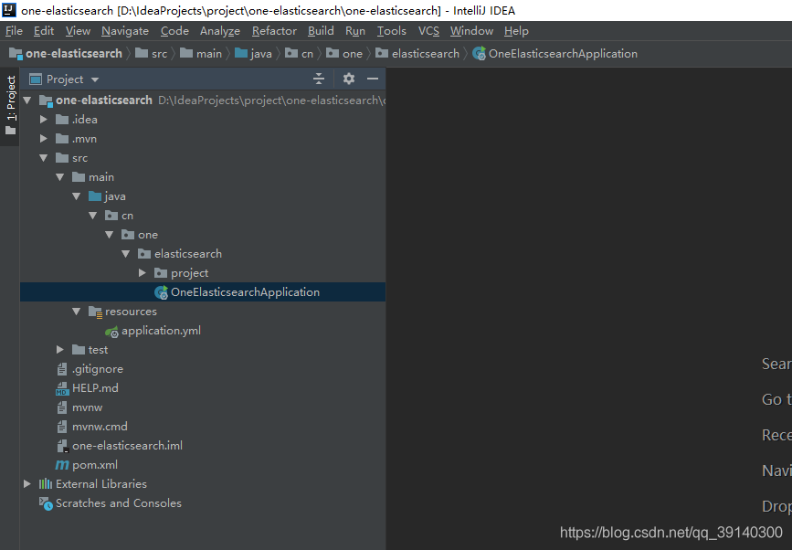The height and width of the screenshot is (550, 792).
Task: Click the HELP.md markdown file icon
Action: (x=61, y=388)
